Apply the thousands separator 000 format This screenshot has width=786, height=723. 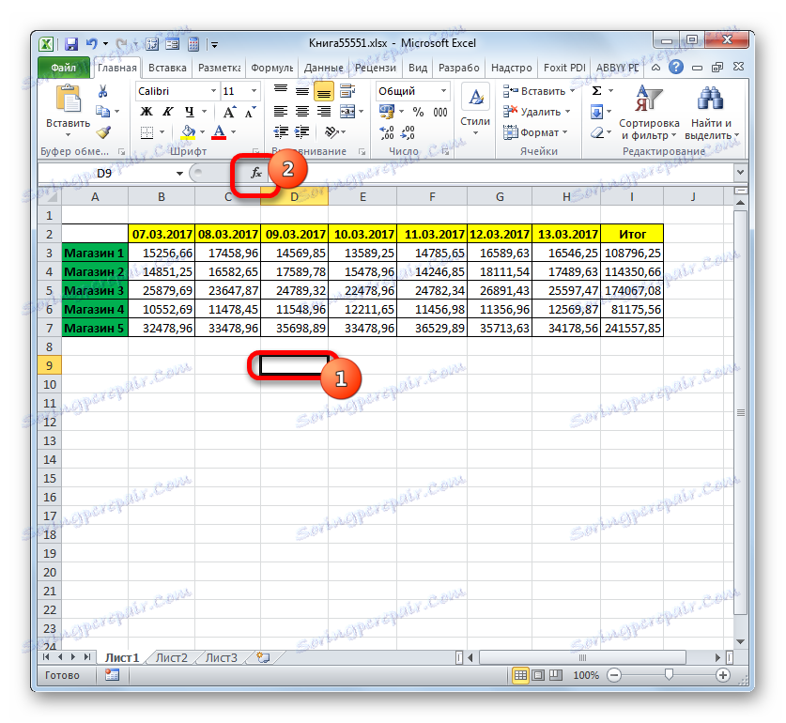coord(440,112)
